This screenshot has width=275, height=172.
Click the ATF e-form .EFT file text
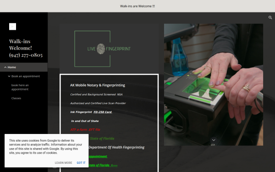tap(85, 130)
